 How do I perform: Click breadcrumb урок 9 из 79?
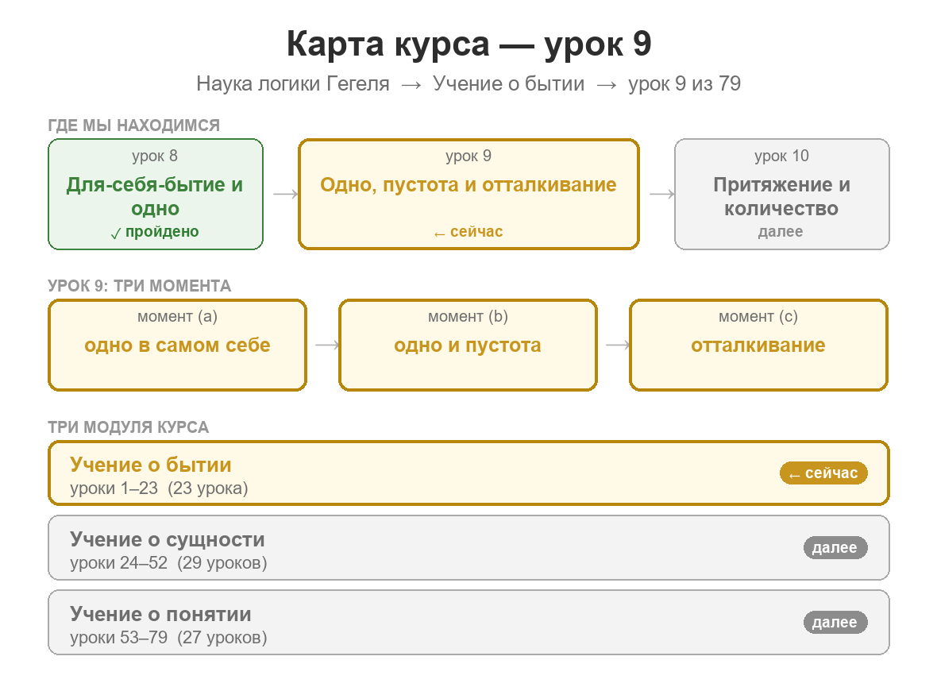684,83
